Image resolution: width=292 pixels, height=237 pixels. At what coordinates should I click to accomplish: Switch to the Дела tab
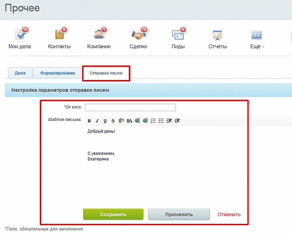(20, 73)
